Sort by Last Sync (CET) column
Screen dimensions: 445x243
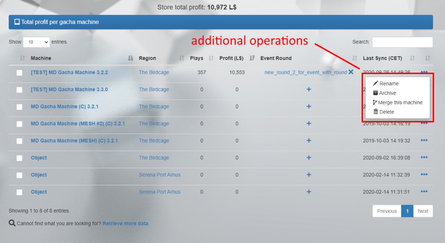pos(382,58)
